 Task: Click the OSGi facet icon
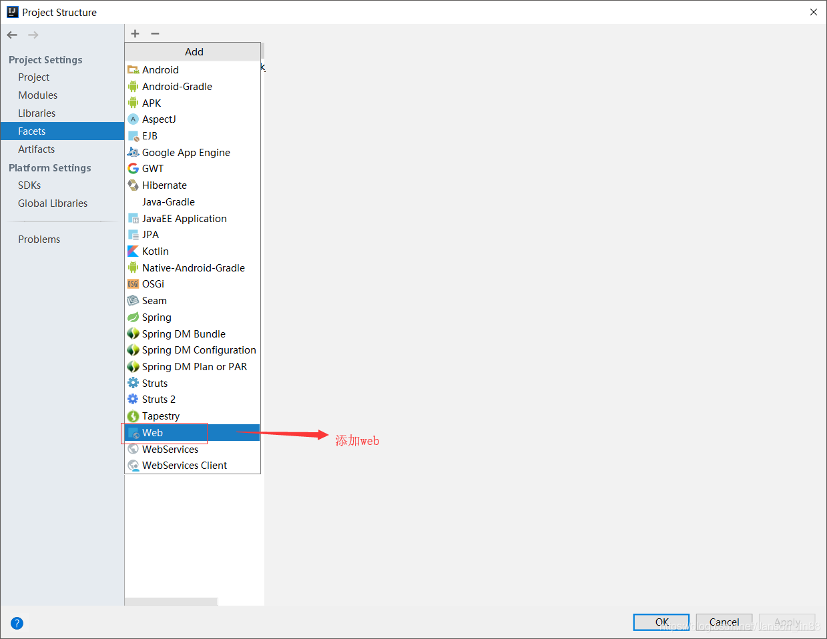(133, 284)
